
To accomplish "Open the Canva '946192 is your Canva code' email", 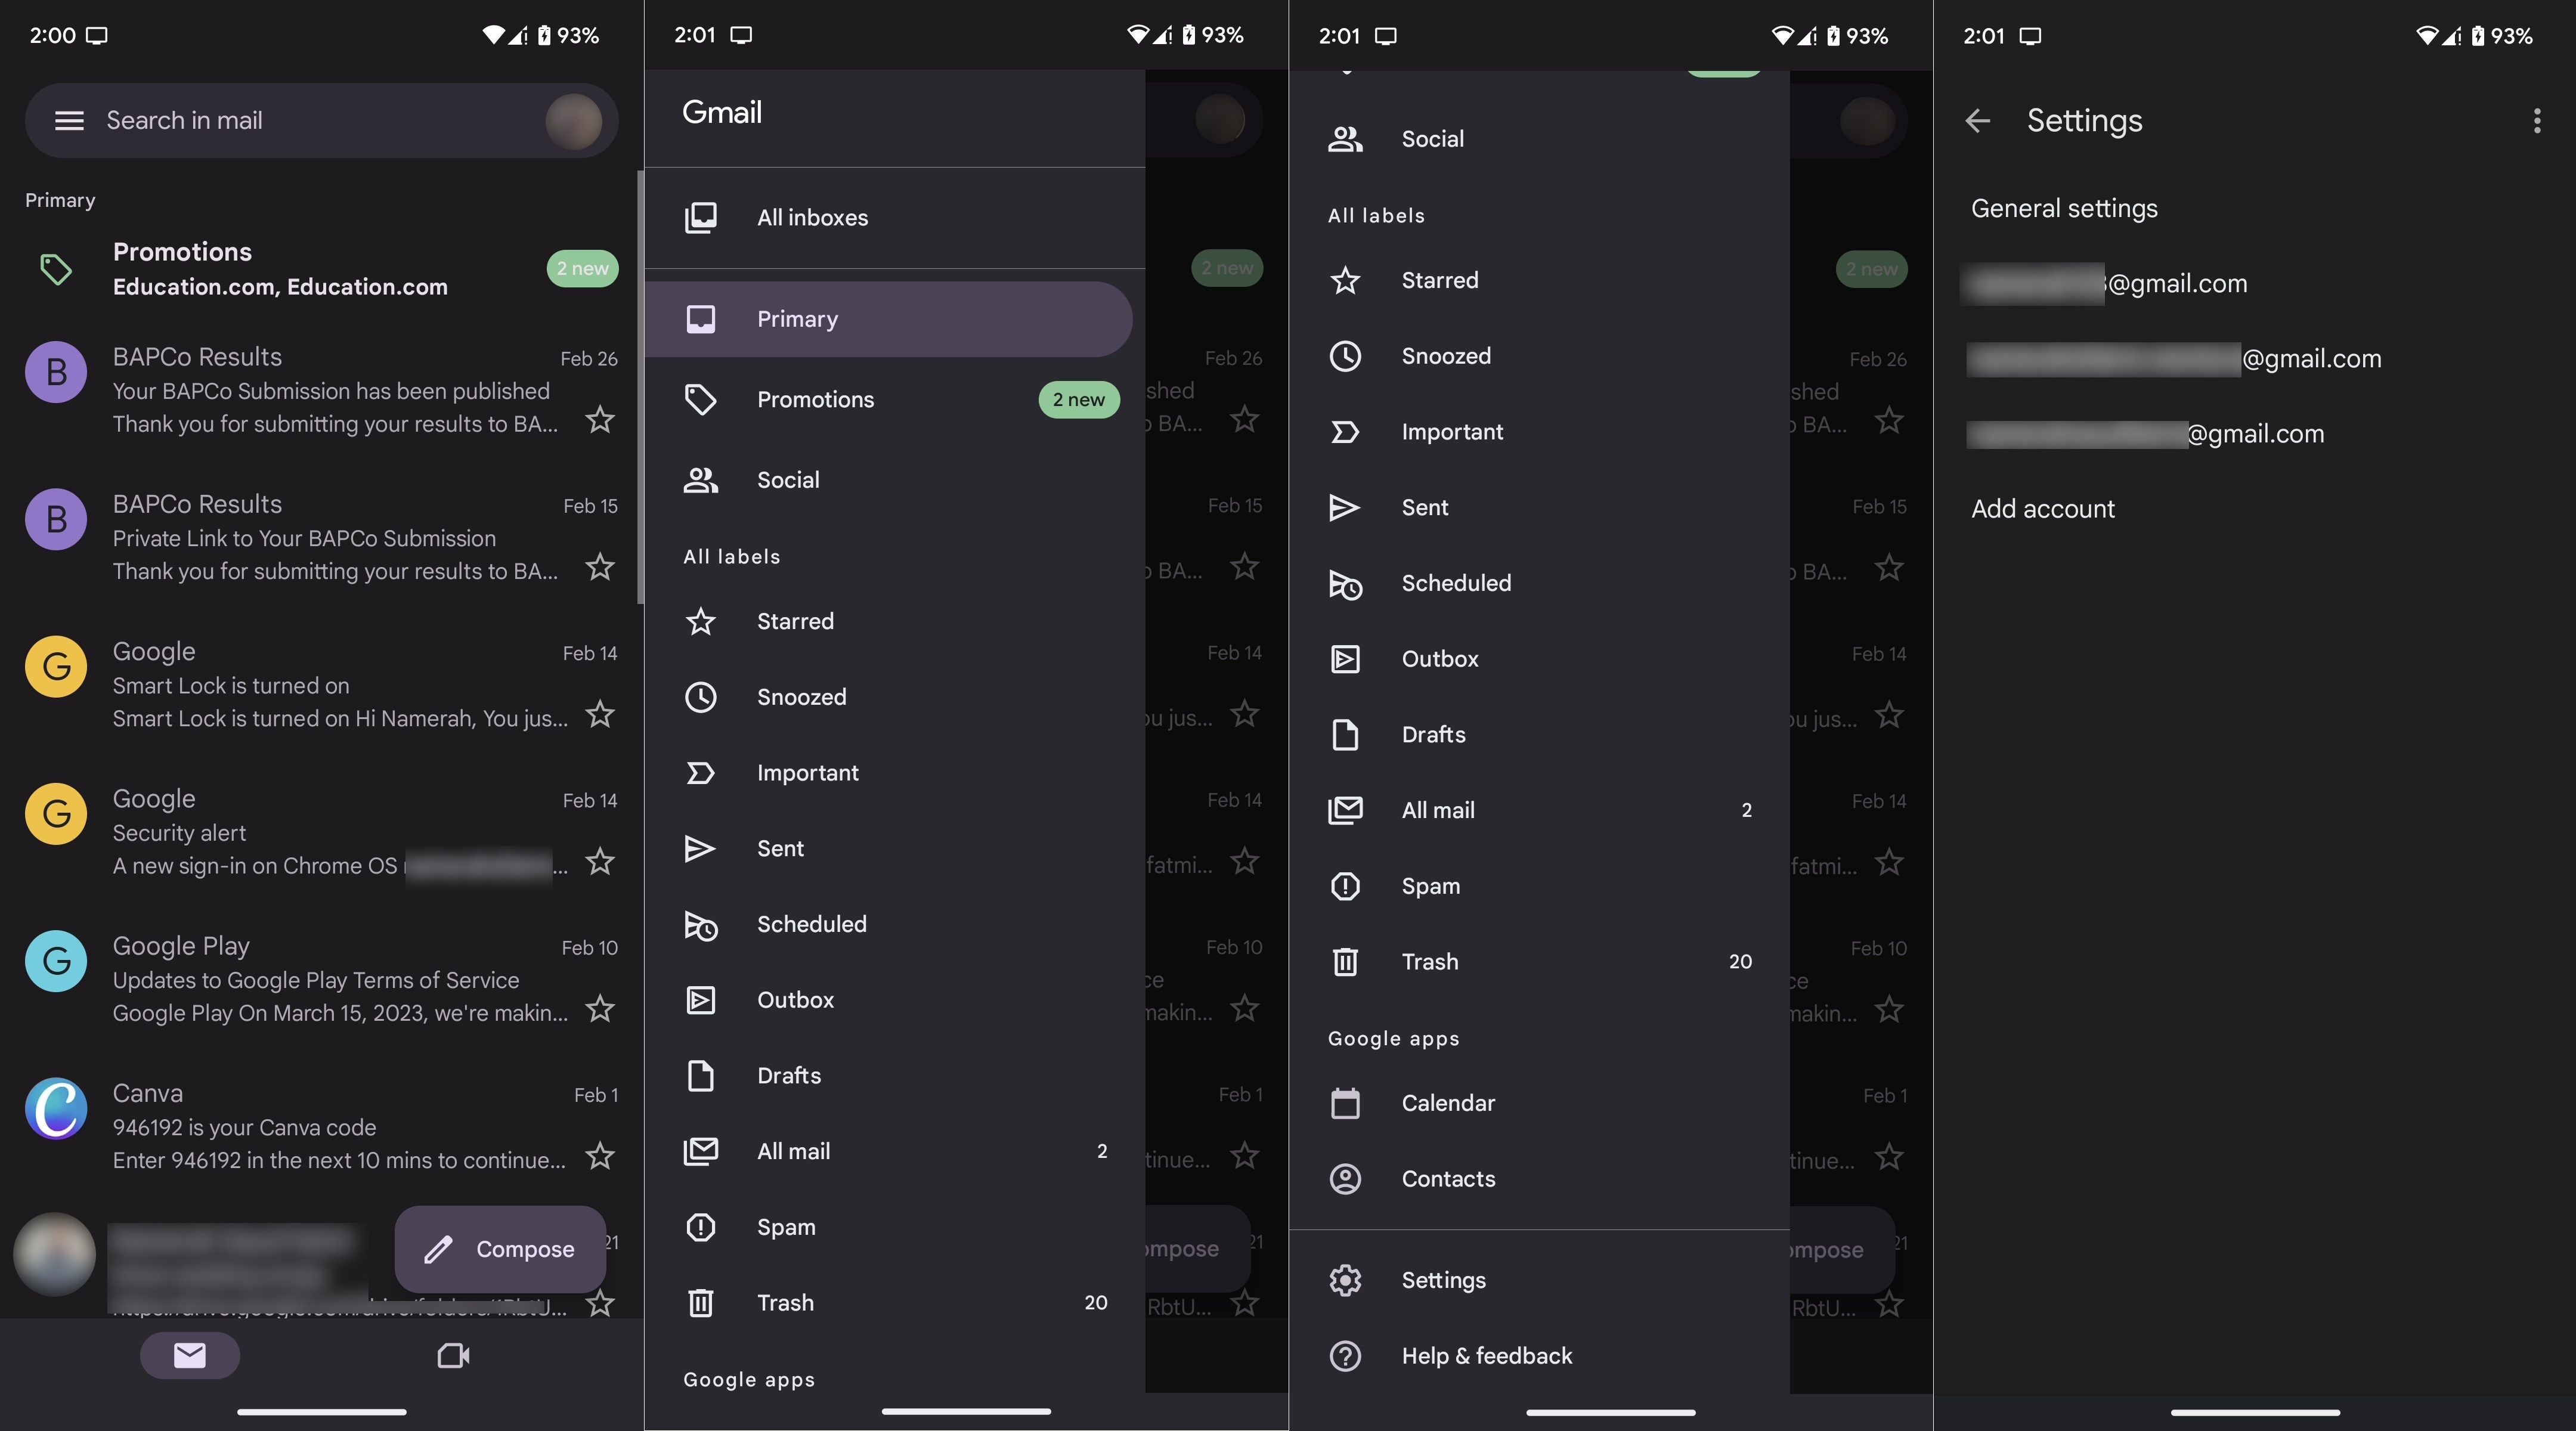I will (x=322, y=1127).
